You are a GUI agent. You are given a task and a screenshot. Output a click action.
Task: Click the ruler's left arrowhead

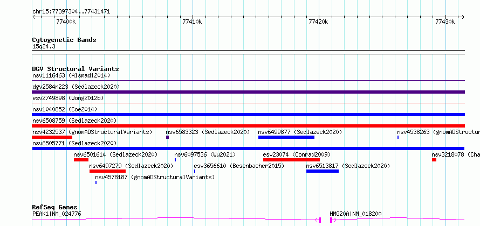click(x=33, y=17)
